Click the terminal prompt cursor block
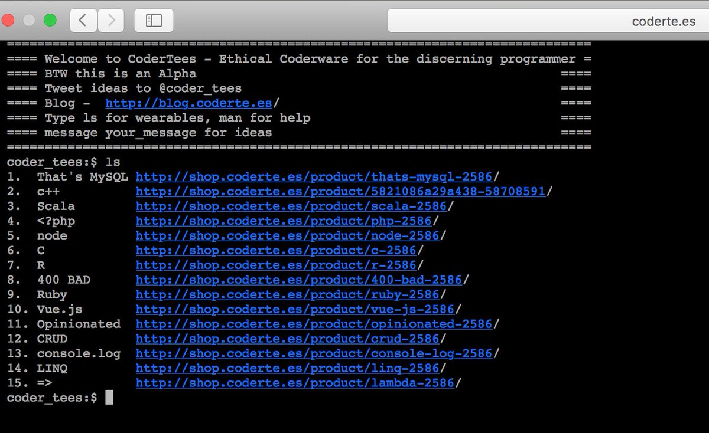Screen dimensions: 709x433 point(109,398)
